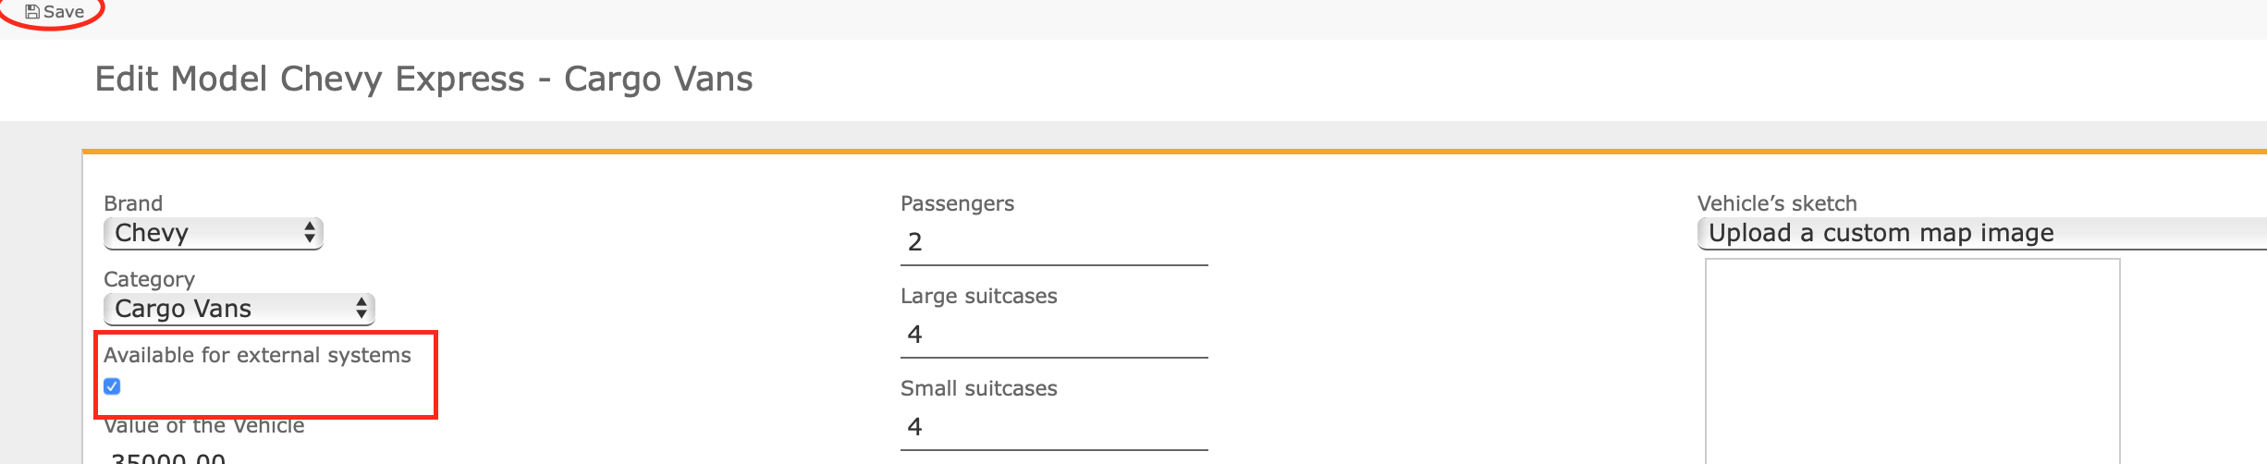
Task: Click the floppy disk Save icon
Action: point(32,12)
